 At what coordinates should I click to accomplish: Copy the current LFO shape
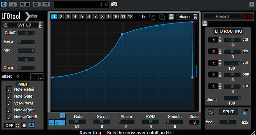[x=152, y=17]
